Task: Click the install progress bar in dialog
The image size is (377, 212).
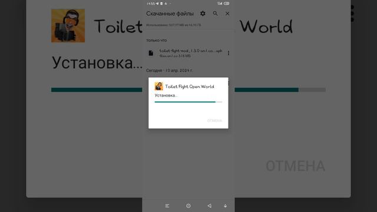Action: tap(188, 102)
